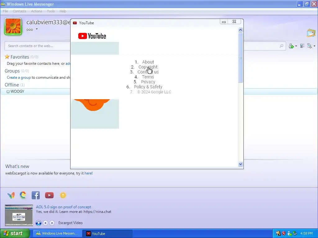
Task: Open the MSN butterfly icon in bottom bar
Action: pyautogui.click(x=11, y=195)
